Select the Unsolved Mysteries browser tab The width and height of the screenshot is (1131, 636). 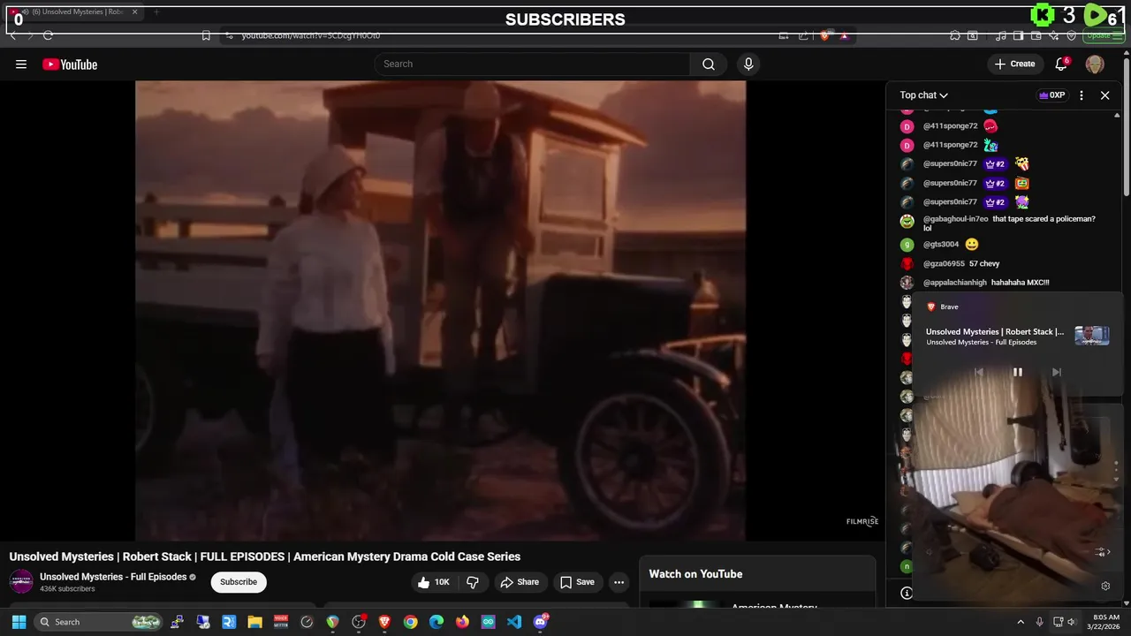click(x=74, y=12)
